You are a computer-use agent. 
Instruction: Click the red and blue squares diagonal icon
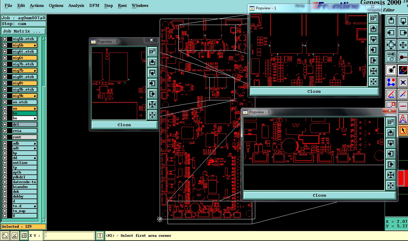point(403,70)
